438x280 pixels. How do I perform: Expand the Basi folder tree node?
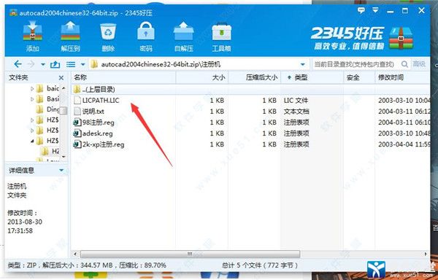tap(32, 99)
